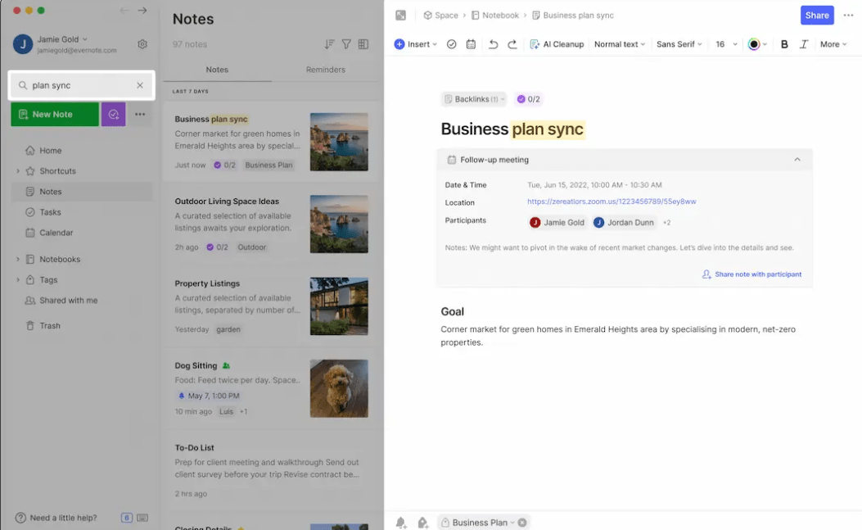Open more options beside New Note
This screenshot has width=862, height=530.
click(x=140, y=115)
